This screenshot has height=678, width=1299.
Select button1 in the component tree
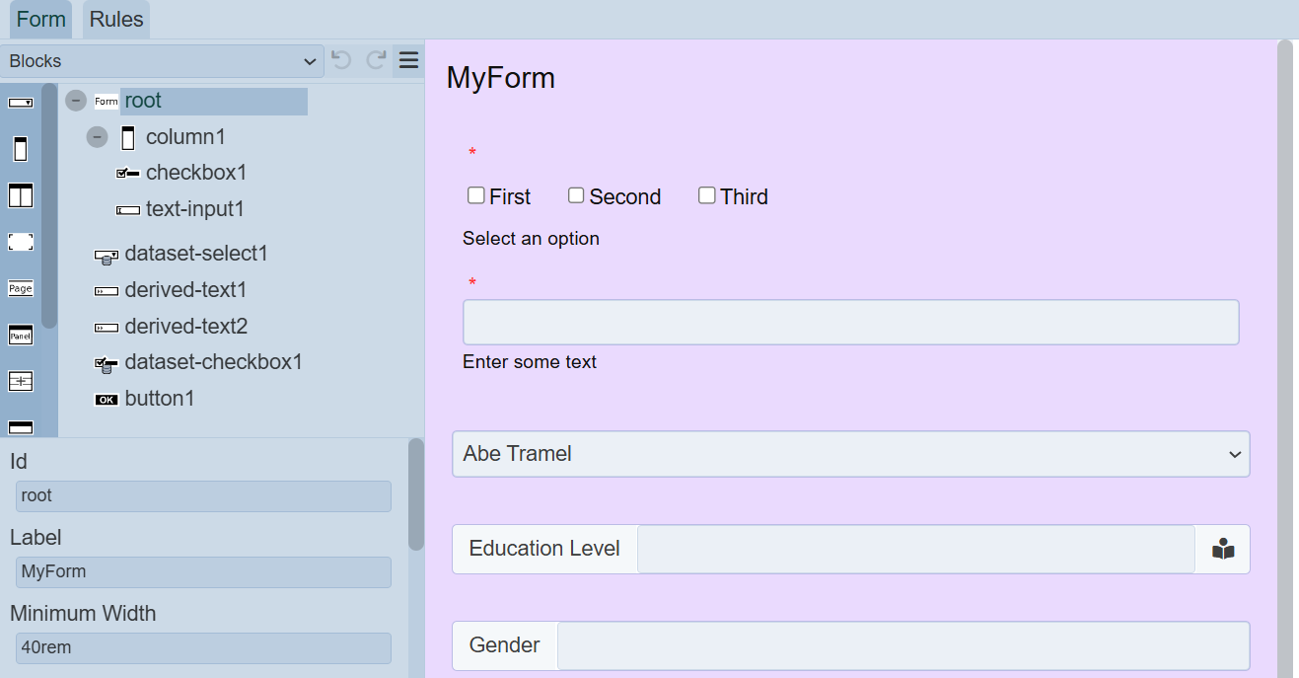click(160, 399)
